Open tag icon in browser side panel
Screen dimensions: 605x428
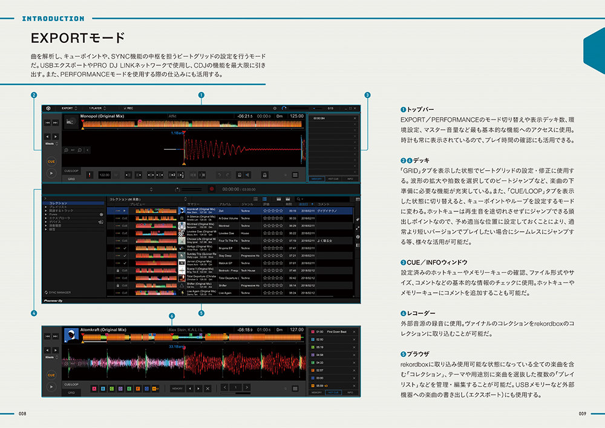(x=358, y=220)
